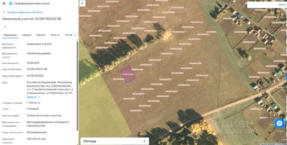
Task: Click cadastral quarter value 02:08:100202
Action: point(35,76)
